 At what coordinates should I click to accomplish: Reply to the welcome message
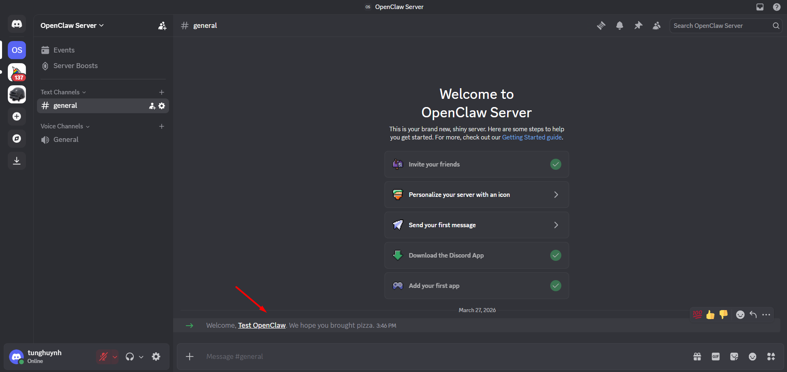(x=753, y=315)
